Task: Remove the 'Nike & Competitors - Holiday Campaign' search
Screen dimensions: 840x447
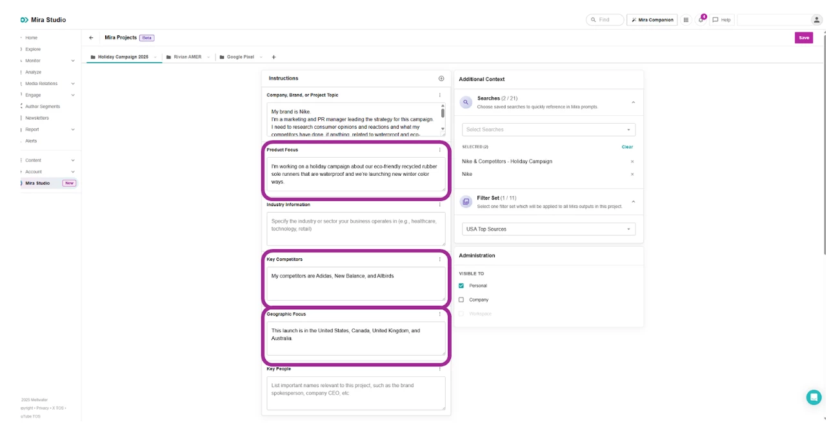Action: (632, 162)
